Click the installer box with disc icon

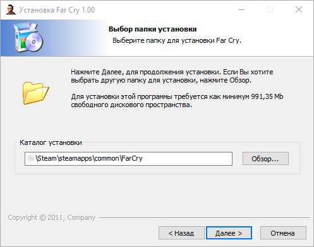[28, 38]
